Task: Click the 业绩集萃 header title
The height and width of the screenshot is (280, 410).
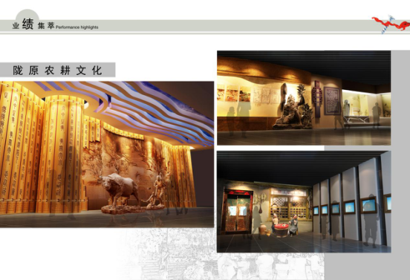Action: tap(33, 25)
